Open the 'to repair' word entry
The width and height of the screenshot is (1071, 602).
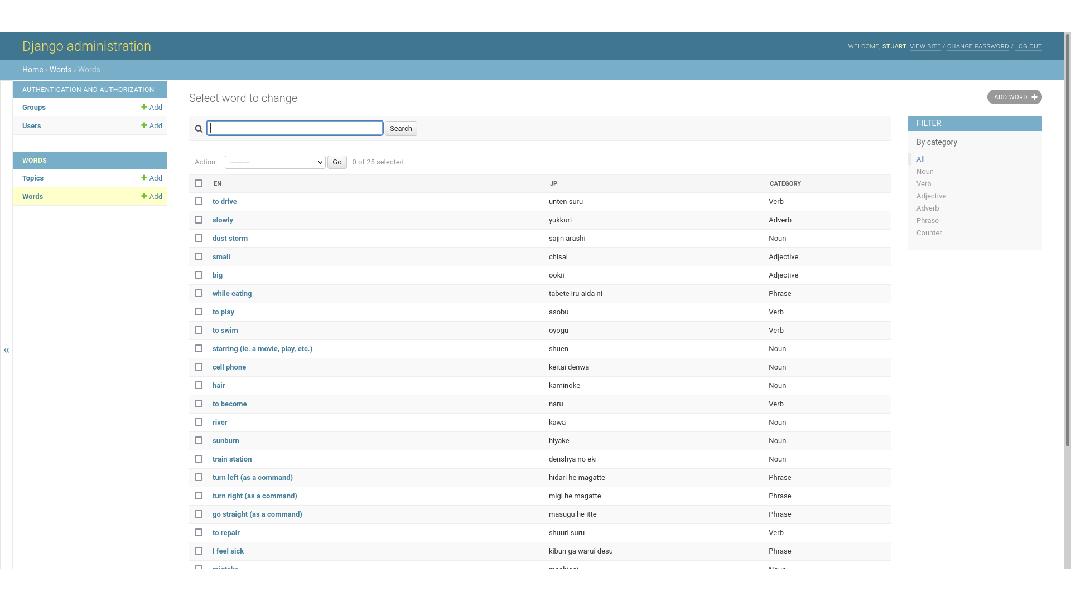[226, 532]
